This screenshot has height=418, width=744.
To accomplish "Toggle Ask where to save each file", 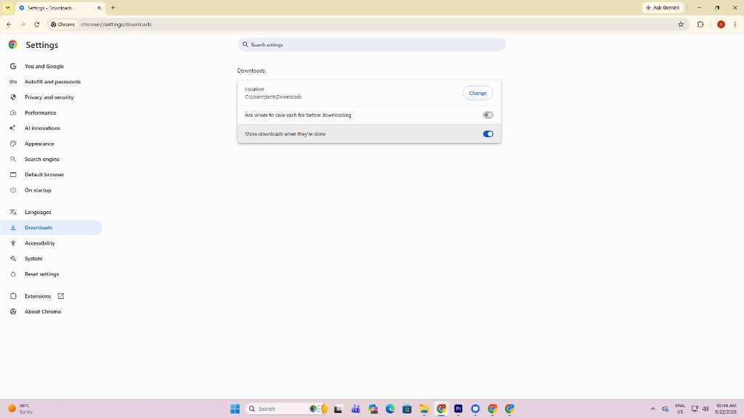I will (x=488, y=115).
